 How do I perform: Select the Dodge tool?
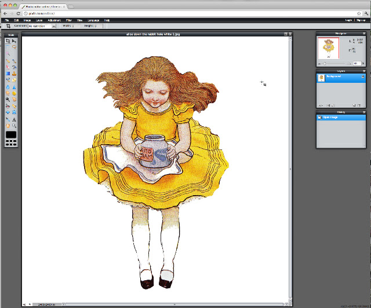pyautogui.click(x=8, y=100)
